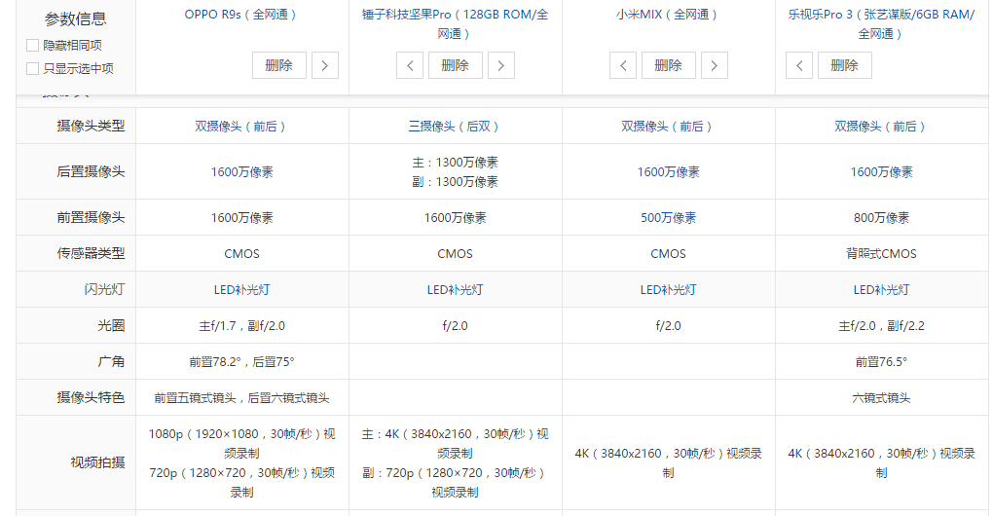Viewport: 993px width, 516px height.
Task: Select 锤子科技坚果Pro sensor type CMOS value
Action: tap(455, 254)
